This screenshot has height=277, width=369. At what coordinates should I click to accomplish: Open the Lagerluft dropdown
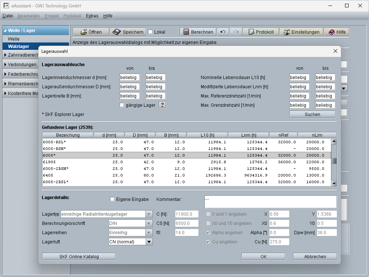tap(149, 242)
